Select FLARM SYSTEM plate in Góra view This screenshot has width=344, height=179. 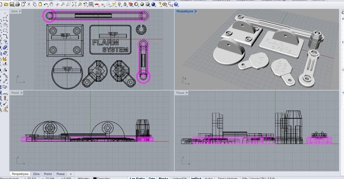110,40
